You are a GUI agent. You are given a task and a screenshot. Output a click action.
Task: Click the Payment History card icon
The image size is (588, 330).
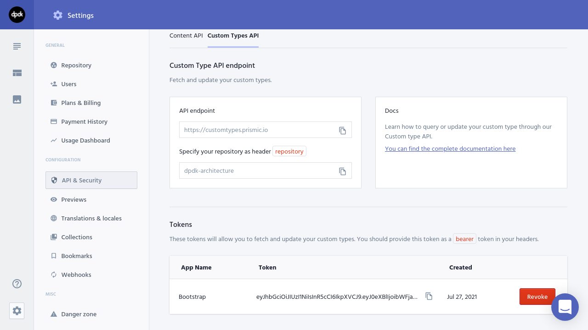54,121
